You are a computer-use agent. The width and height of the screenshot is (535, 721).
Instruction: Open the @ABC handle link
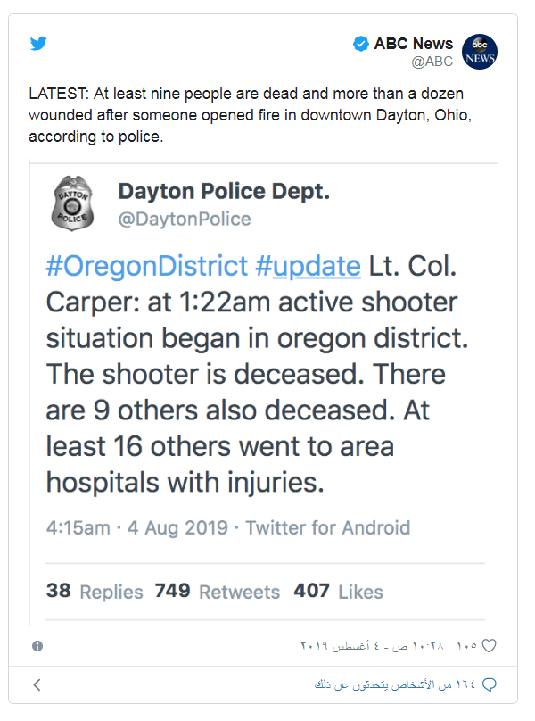[x=432, y=62]
